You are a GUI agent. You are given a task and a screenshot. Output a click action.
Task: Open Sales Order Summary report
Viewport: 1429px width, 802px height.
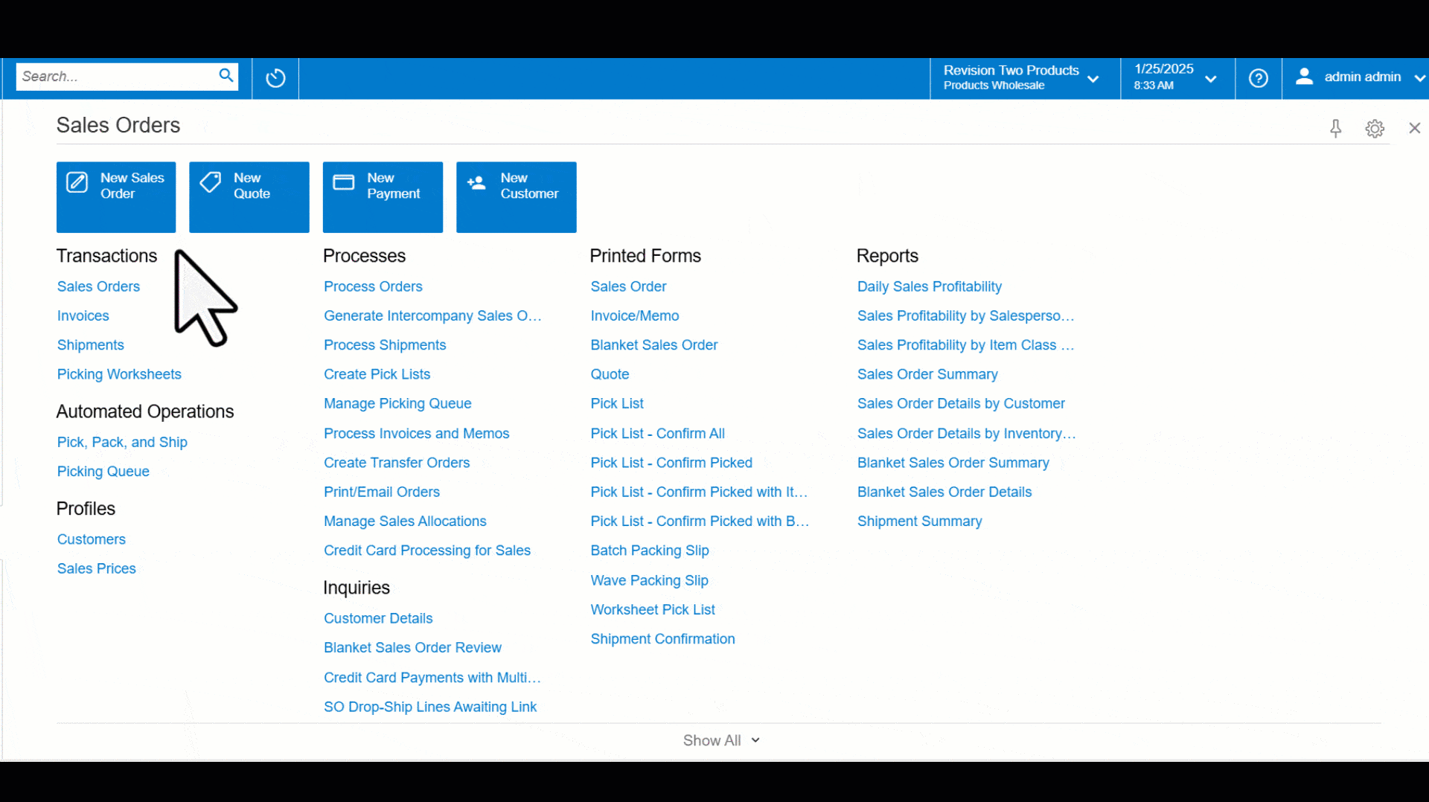coord(927,374)
